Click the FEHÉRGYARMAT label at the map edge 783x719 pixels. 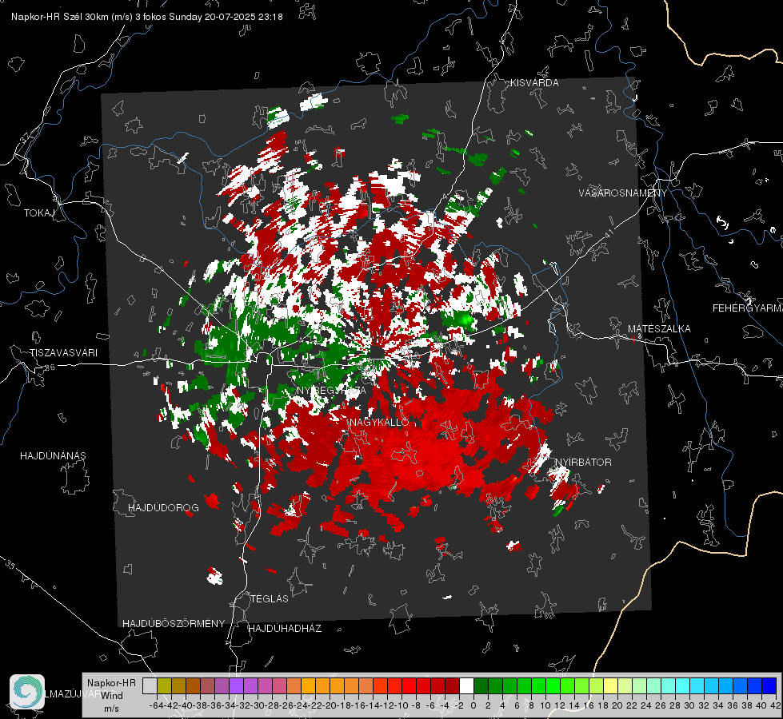(x=748, y=308)
